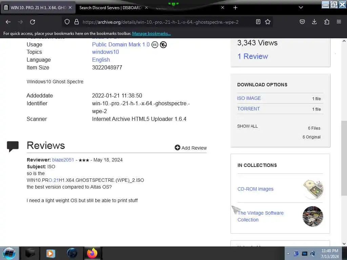
Task: Open the CD-ROM Images collection link
Action: coord(256,189)
